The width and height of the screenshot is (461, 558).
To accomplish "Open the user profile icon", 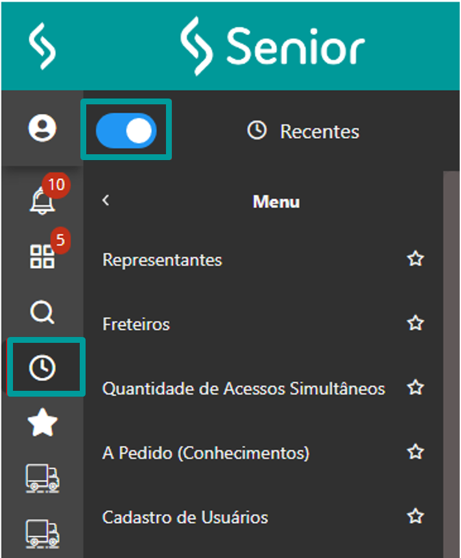I will point(42,128).
